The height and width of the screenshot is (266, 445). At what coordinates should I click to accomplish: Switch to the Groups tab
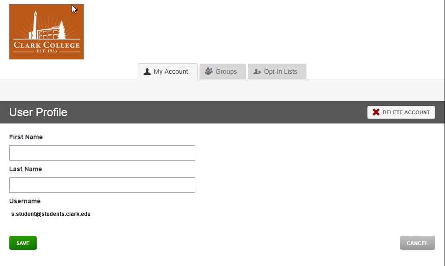[x=222, y=71]
